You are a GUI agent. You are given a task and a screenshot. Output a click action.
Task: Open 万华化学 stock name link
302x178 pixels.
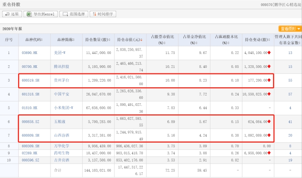(x=61, y=146)
